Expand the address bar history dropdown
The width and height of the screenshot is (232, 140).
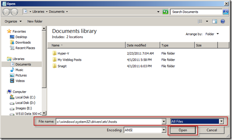pos(158,12)
